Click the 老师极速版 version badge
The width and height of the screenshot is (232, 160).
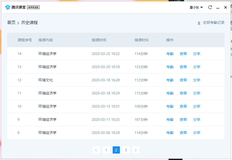(33, 7)
